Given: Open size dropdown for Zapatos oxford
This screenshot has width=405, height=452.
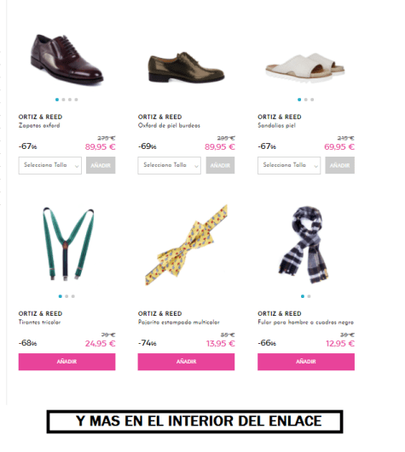Looking at the screenshot, I should coord(50,165).
